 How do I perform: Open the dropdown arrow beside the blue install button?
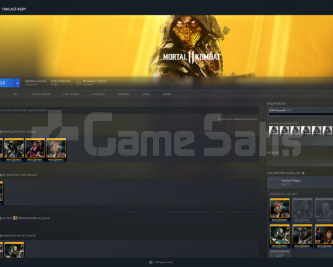tap(17, 83)
